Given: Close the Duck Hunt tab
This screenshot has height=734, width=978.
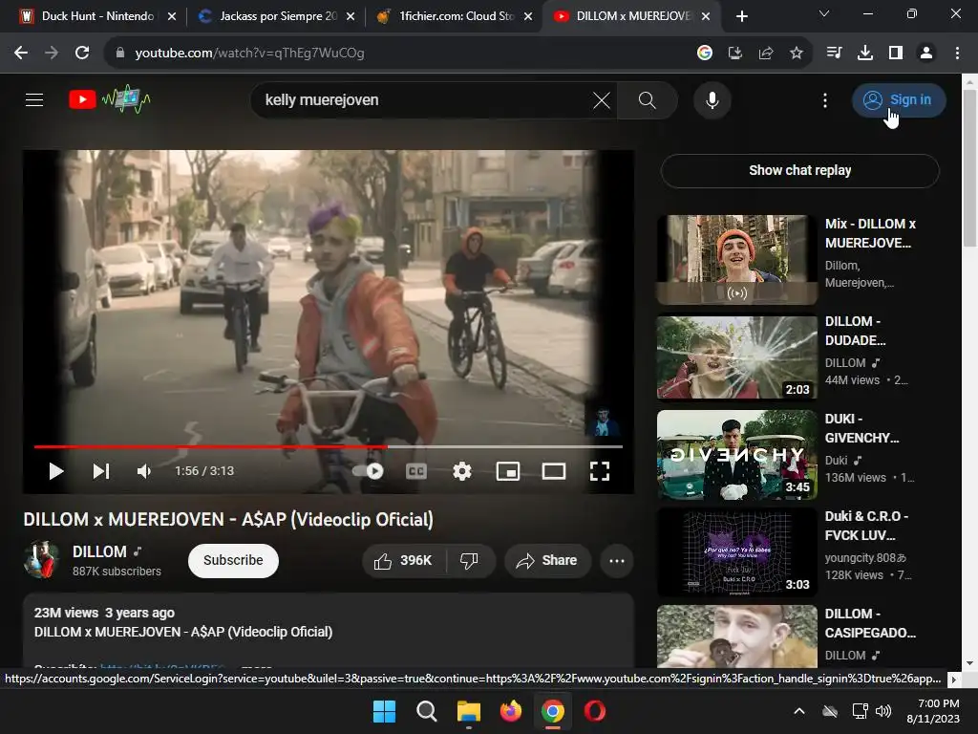Looking at the screenshot, I should point(172,16).
